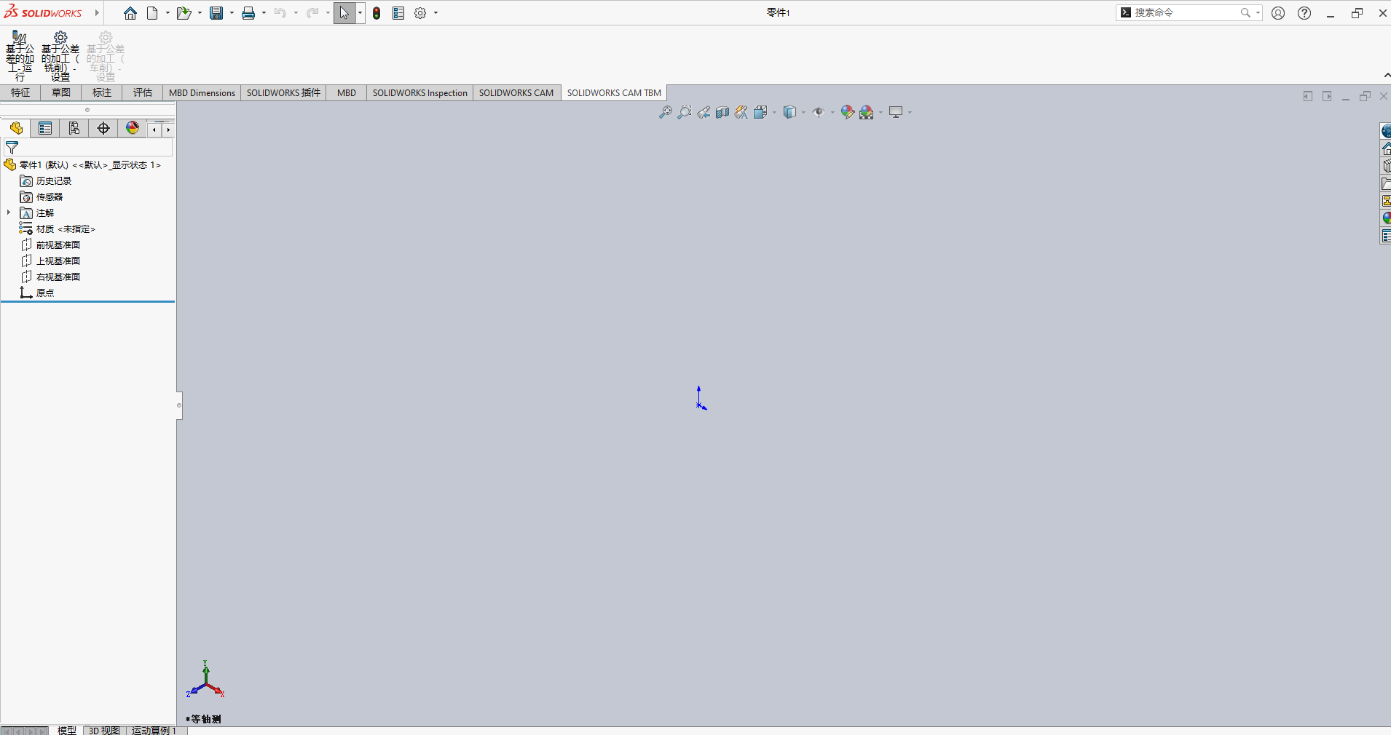Image resolution: width=1391 pixels, height=735 pixels.
Task: Open SOLIDWORKS 插件 tab
Action: click(x=283, y=92)
